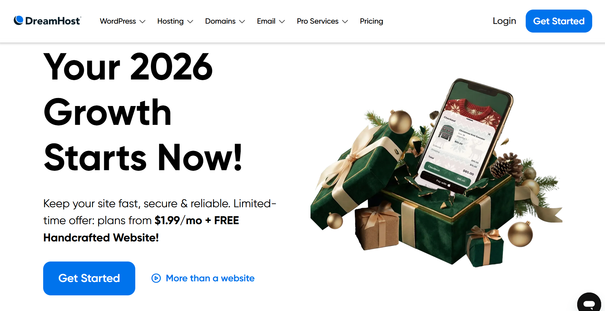The image size is (605, 311).
Task: Click the DreamHost moon logo icon
Action: (x=19, y=20)
